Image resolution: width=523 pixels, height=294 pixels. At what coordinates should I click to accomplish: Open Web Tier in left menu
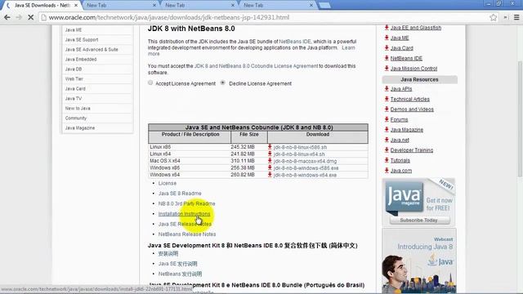click(74, 78)
